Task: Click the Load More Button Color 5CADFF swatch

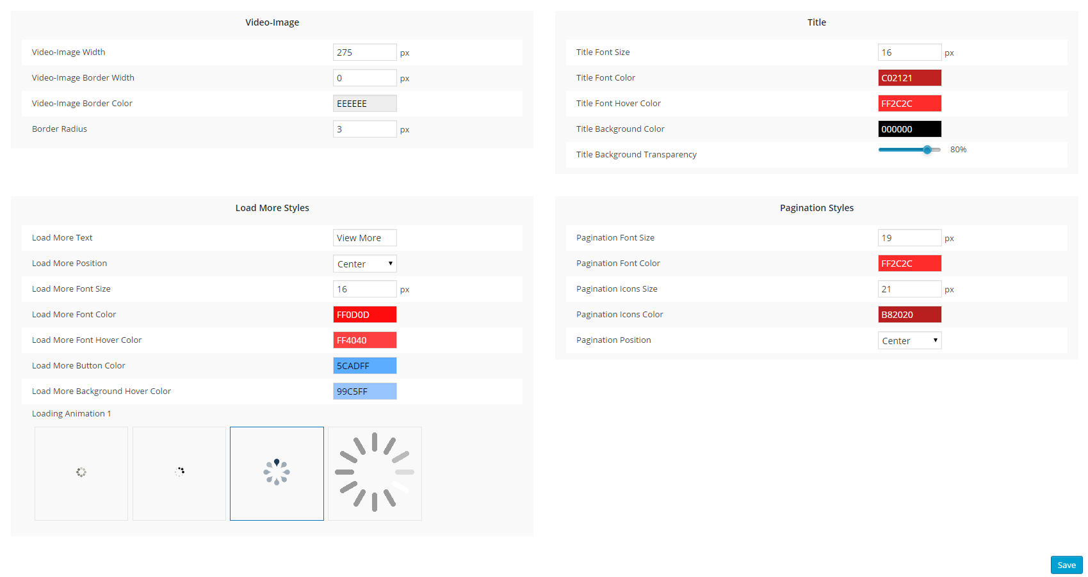Action: 364,366
